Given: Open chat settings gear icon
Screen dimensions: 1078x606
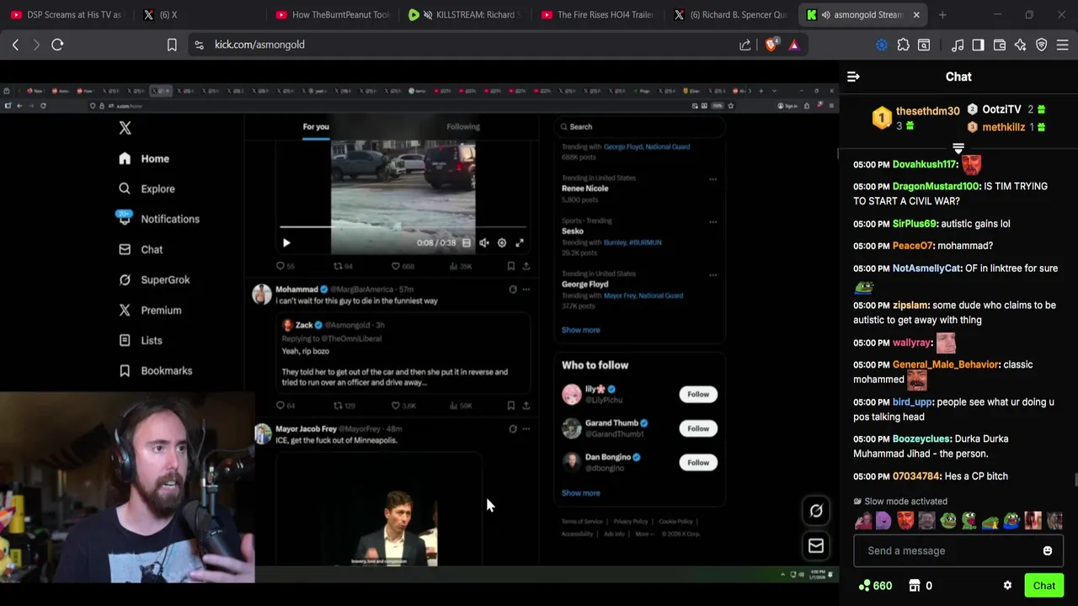Looking at the screenshot, I should pyautogui.click(x=1007, y=586).
